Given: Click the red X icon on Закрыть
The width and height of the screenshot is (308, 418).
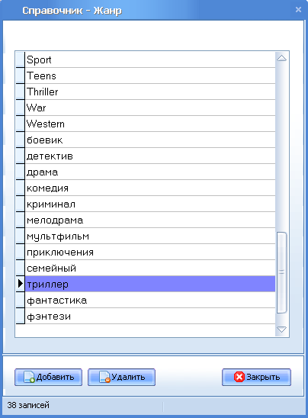Looking at the screenshot, I should (x=239, y=377).
